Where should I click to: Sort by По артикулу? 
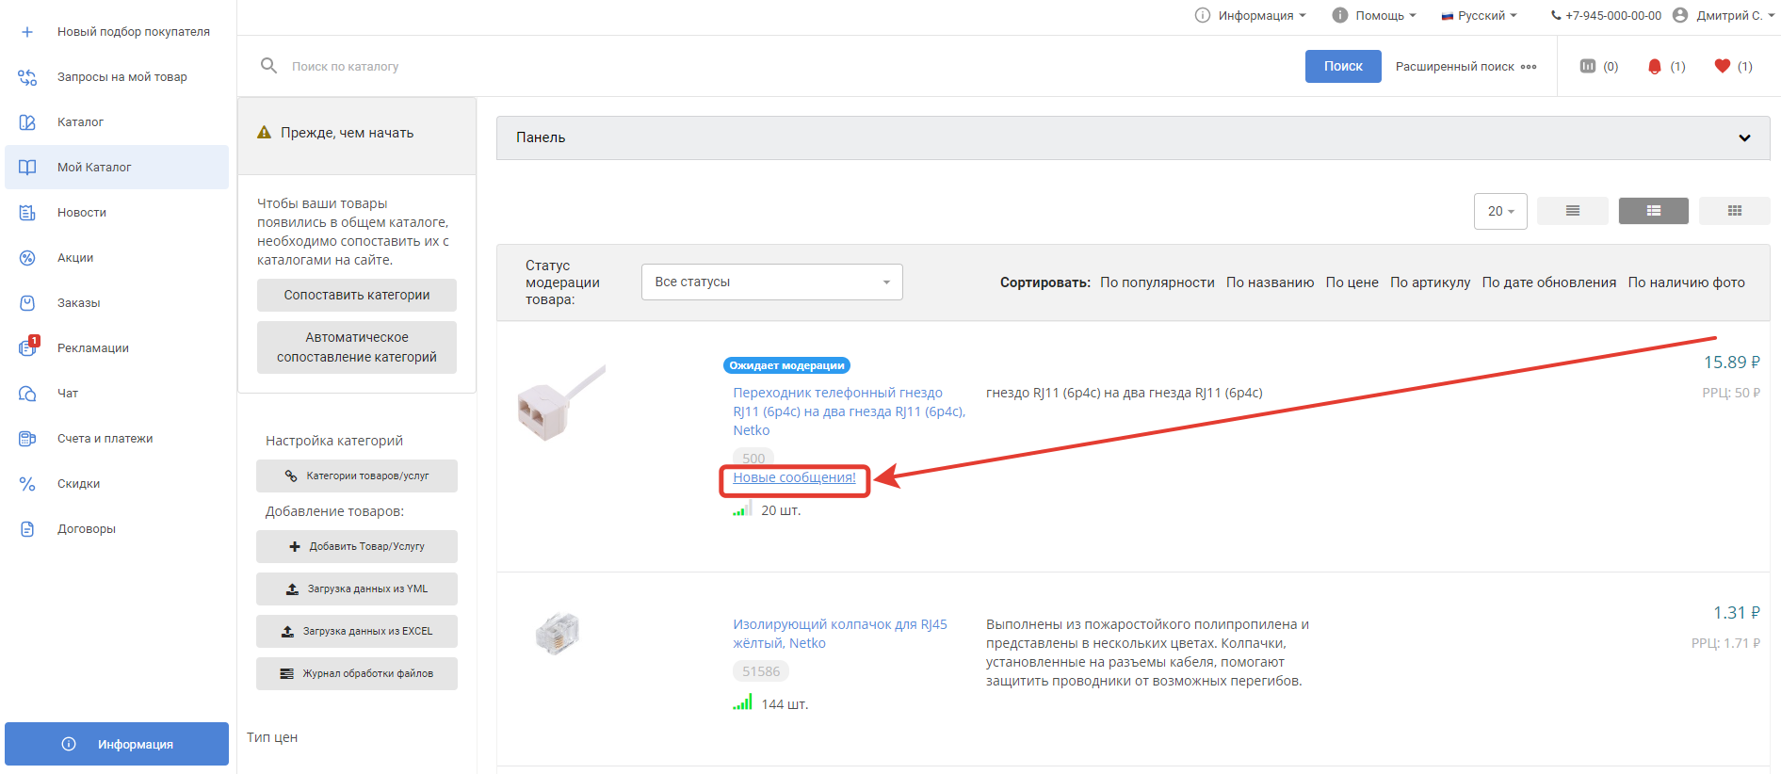[x=1431, y=282]
